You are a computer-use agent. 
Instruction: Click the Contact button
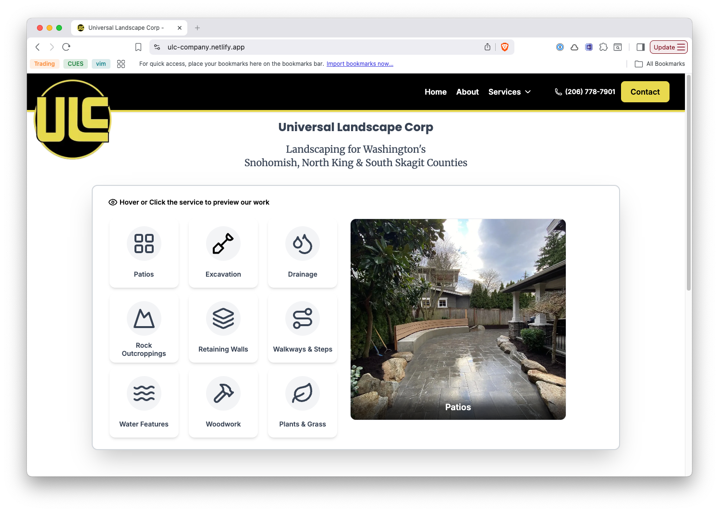pyautogui.click(x=645, y=92)
